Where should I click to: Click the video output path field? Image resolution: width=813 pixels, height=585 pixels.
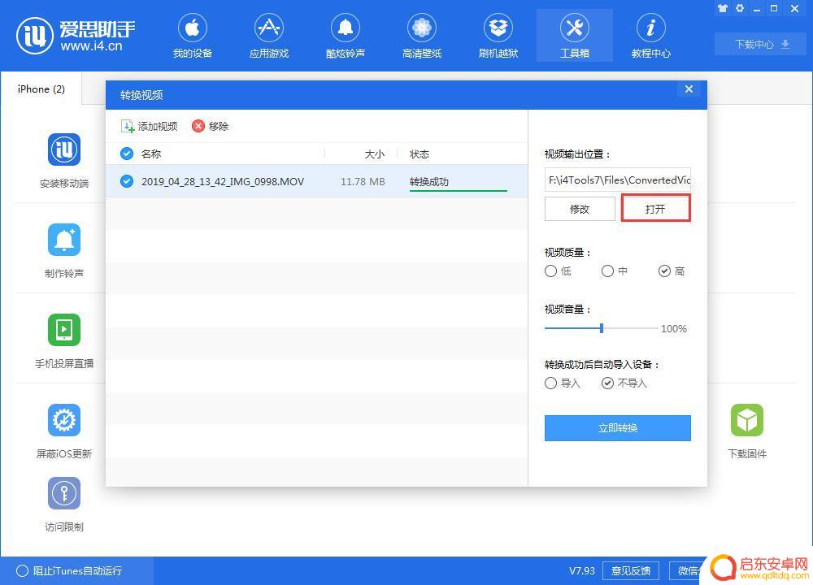pyautogui.click(x=618, y=180)
